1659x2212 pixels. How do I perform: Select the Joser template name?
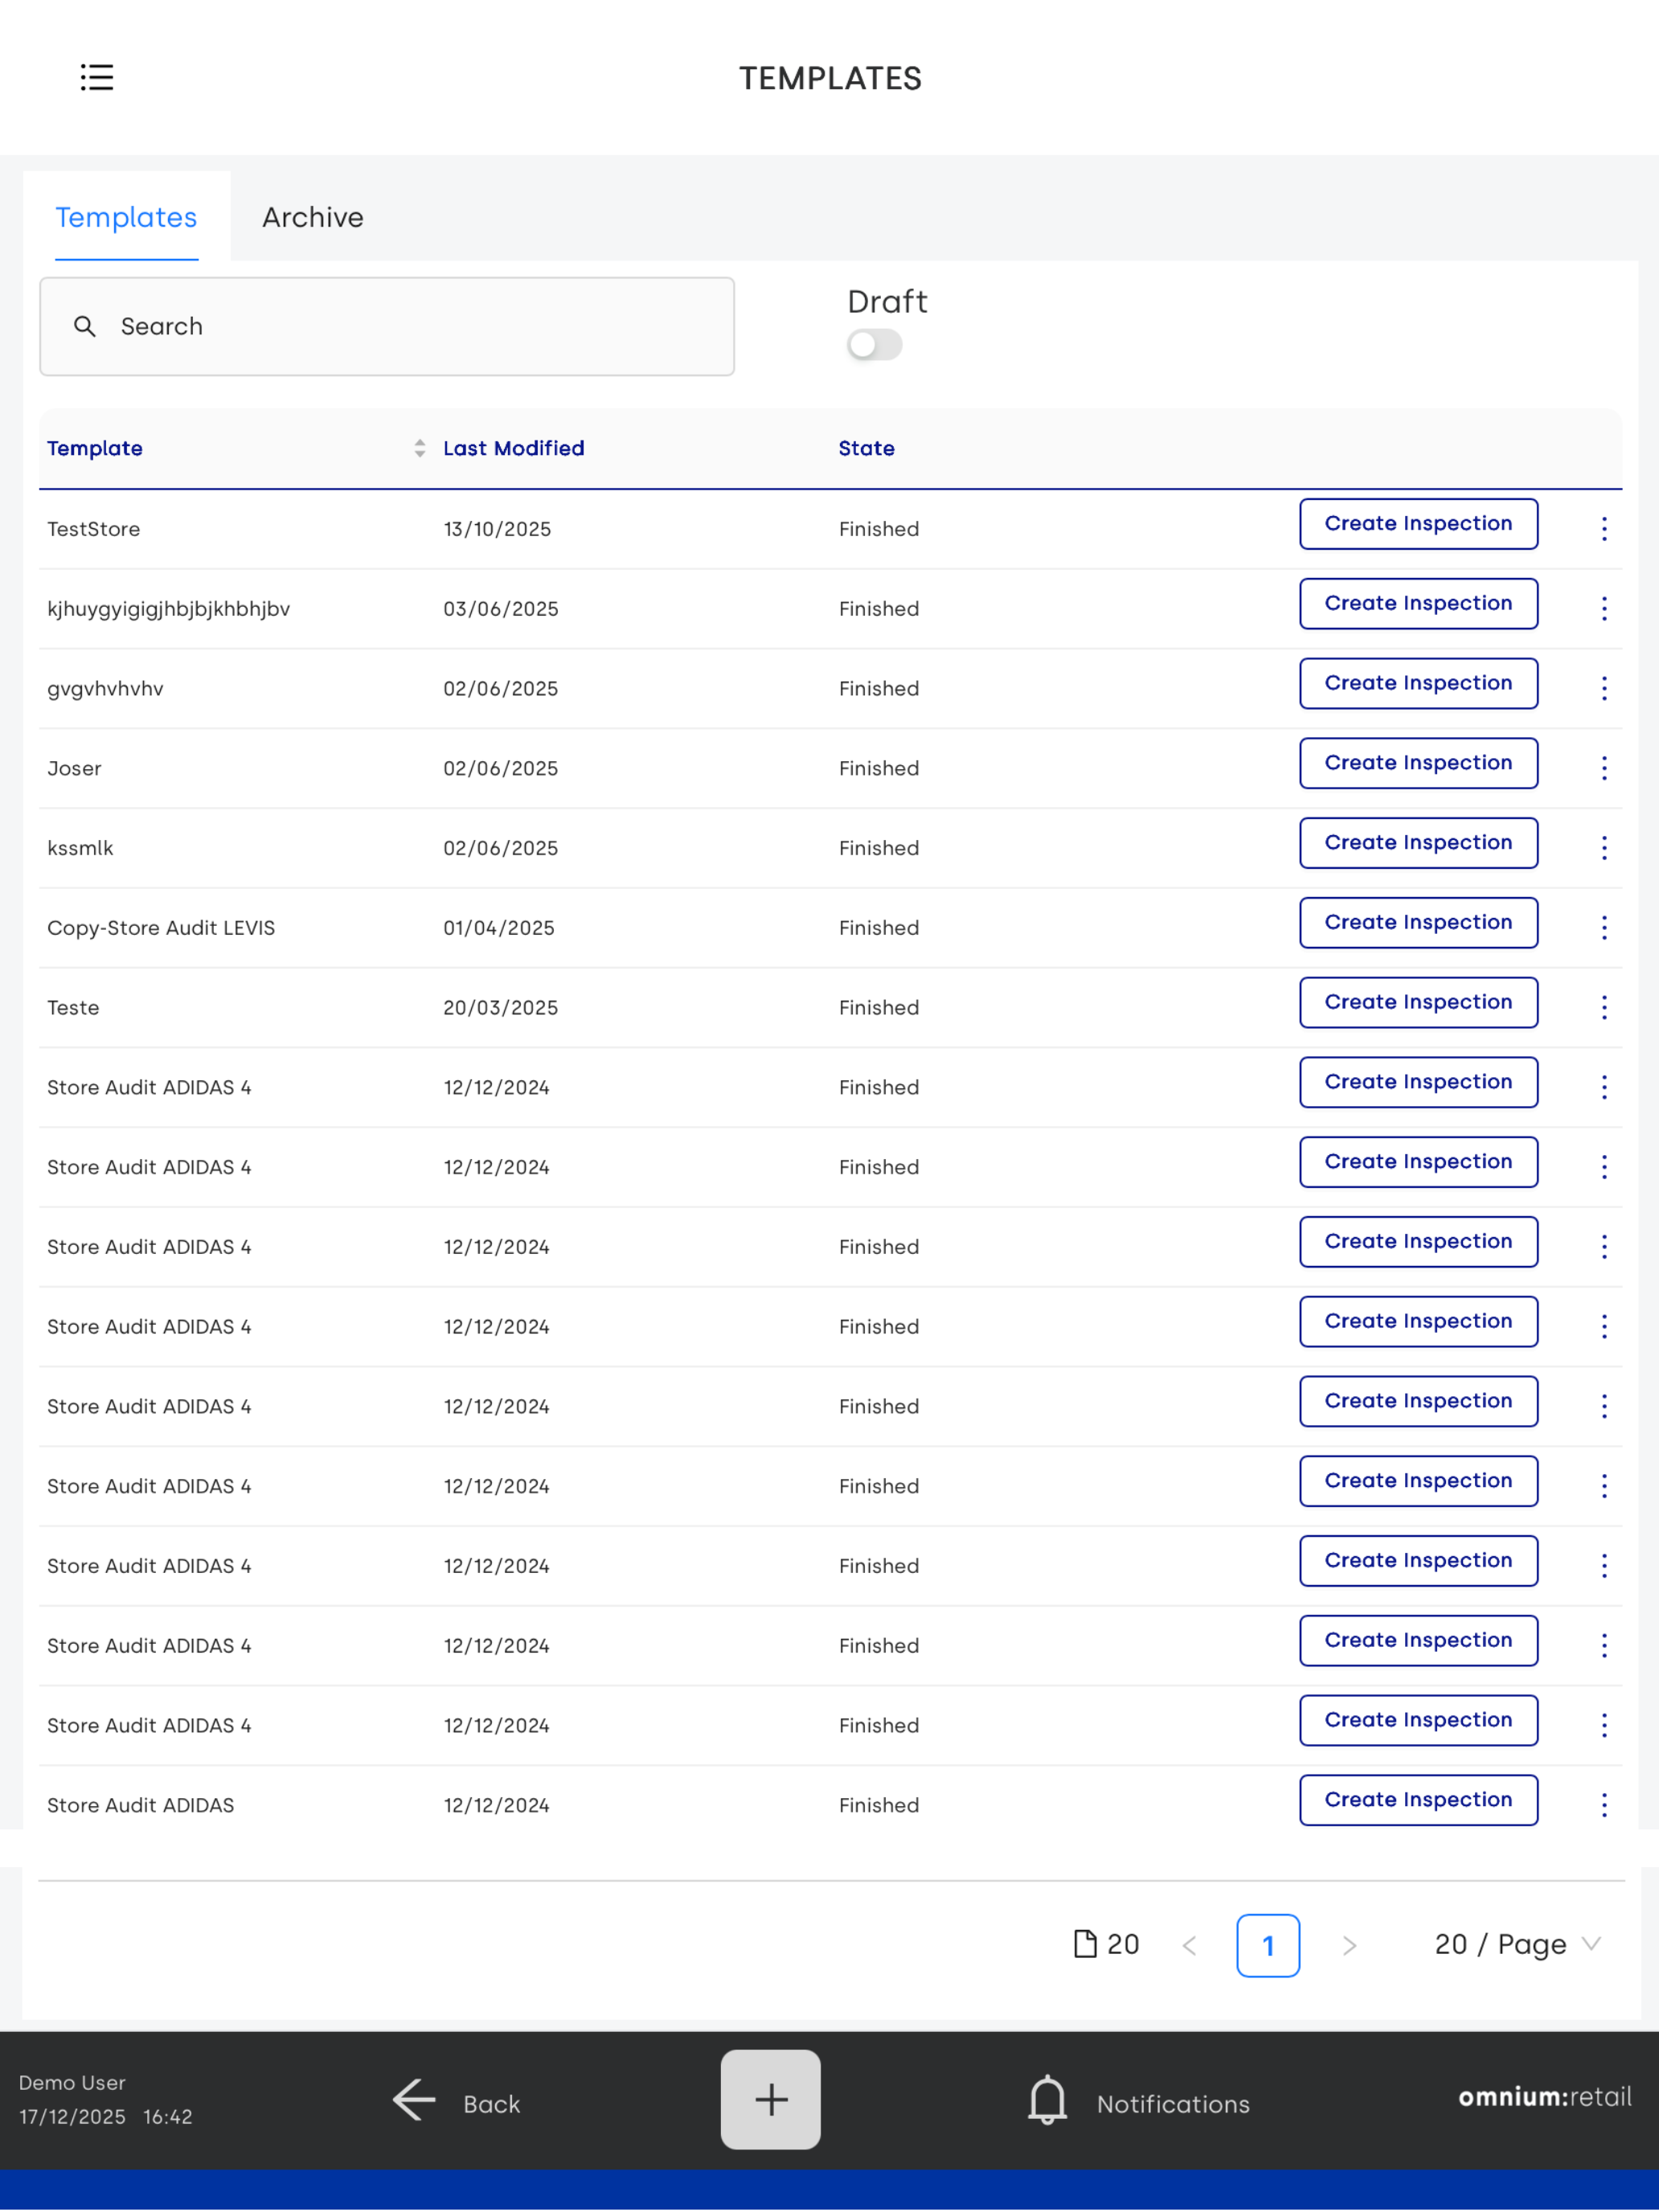(74, 768)
